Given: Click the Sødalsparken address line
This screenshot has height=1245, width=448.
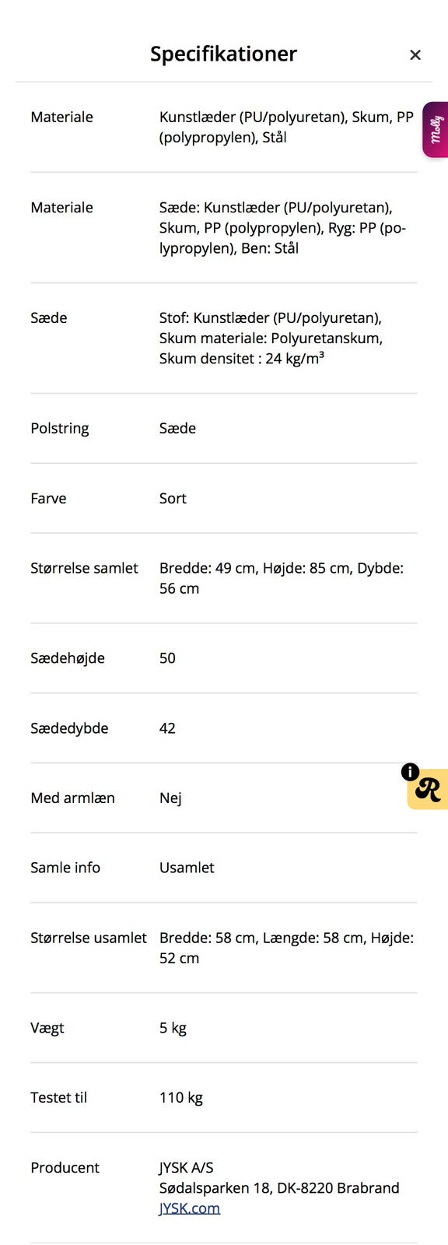Looking at the screenshot, I should click(x=278, y=1187).
